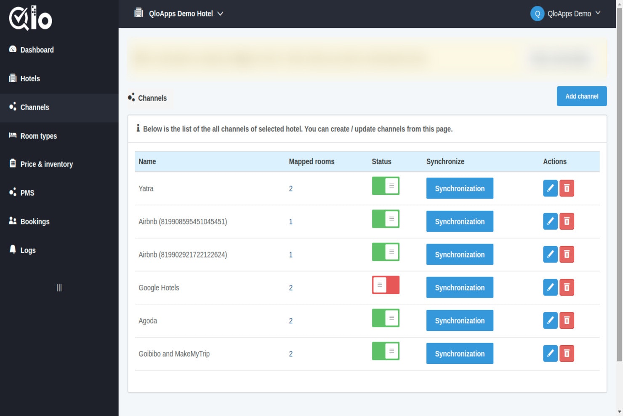Delete Airbnb (819908595451045451) channel
Viewport: 623px width, 416px height.
pos(567,221)
